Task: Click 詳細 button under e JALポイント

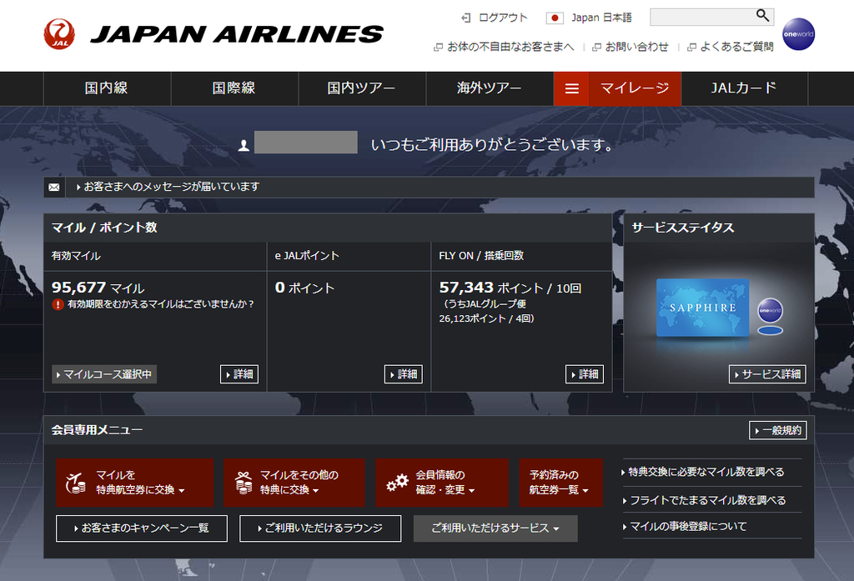Action: pos(403,374)
